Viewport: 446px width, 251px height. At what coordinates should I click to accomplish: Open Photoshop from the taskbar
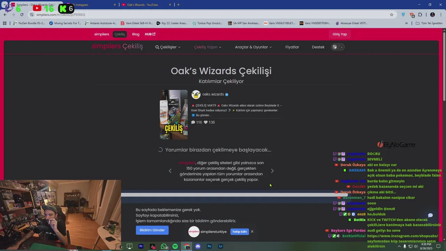pyautogui.click(x=209, y=246)
